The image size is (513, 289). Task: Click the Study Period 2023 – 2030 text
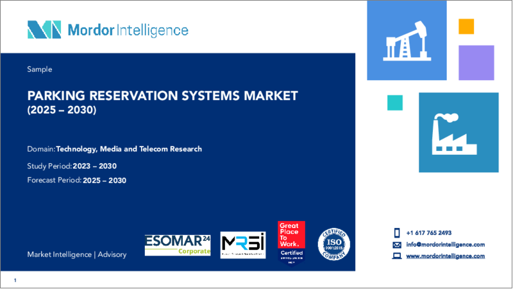(72, 165)
